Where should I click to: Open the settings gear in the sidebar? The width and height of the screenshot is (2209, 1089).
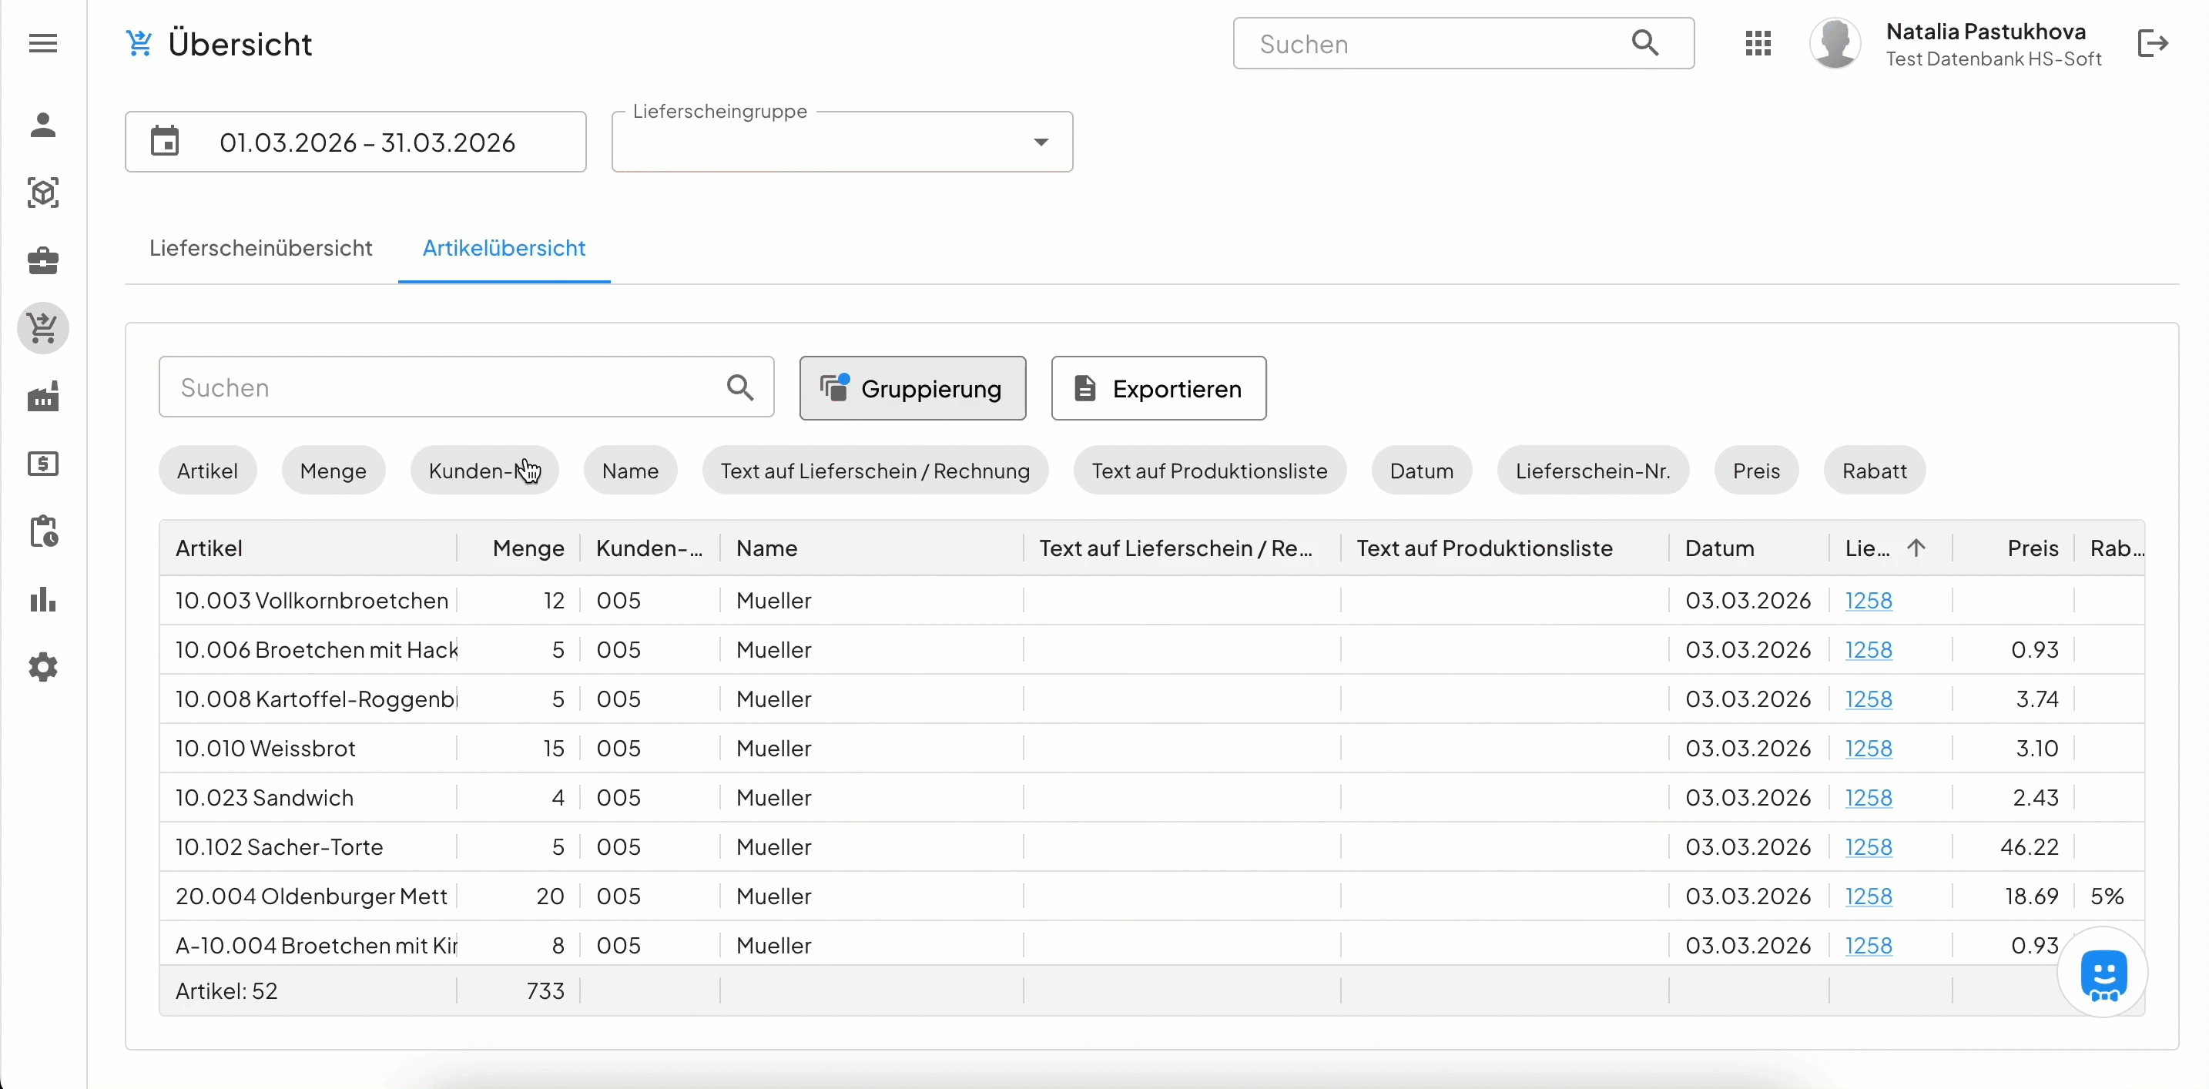coord(43,667)
